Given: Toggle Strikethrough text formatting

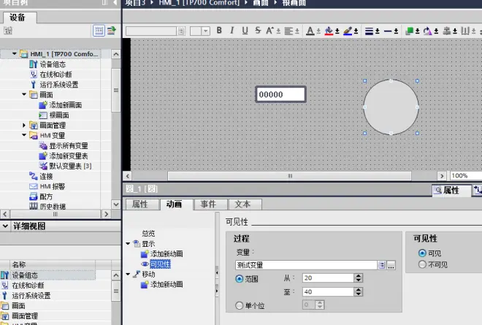Looking at the screenshot, I should tap(258, 31).
